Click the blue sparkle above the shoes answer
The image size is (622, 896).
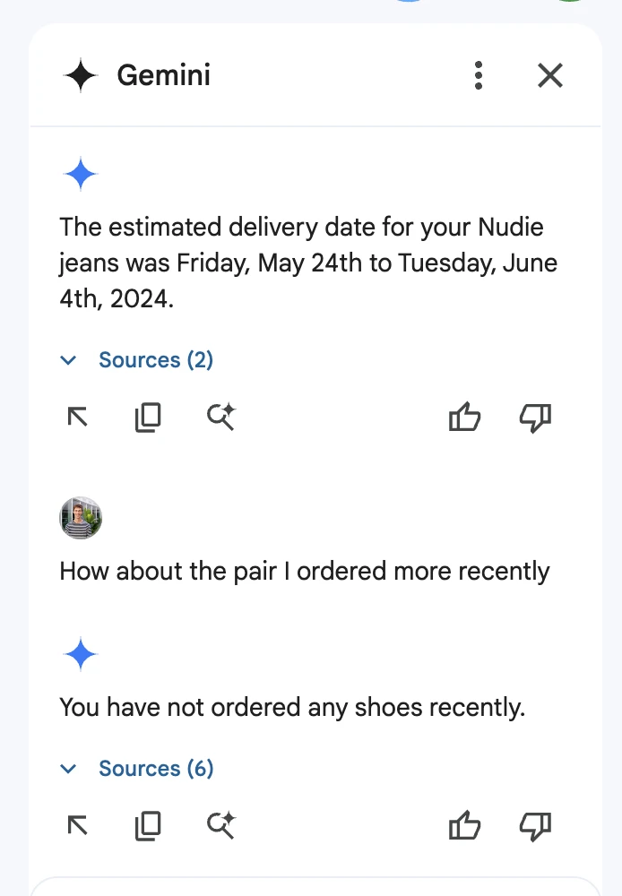pyautogui.click(x=81, y=656)
